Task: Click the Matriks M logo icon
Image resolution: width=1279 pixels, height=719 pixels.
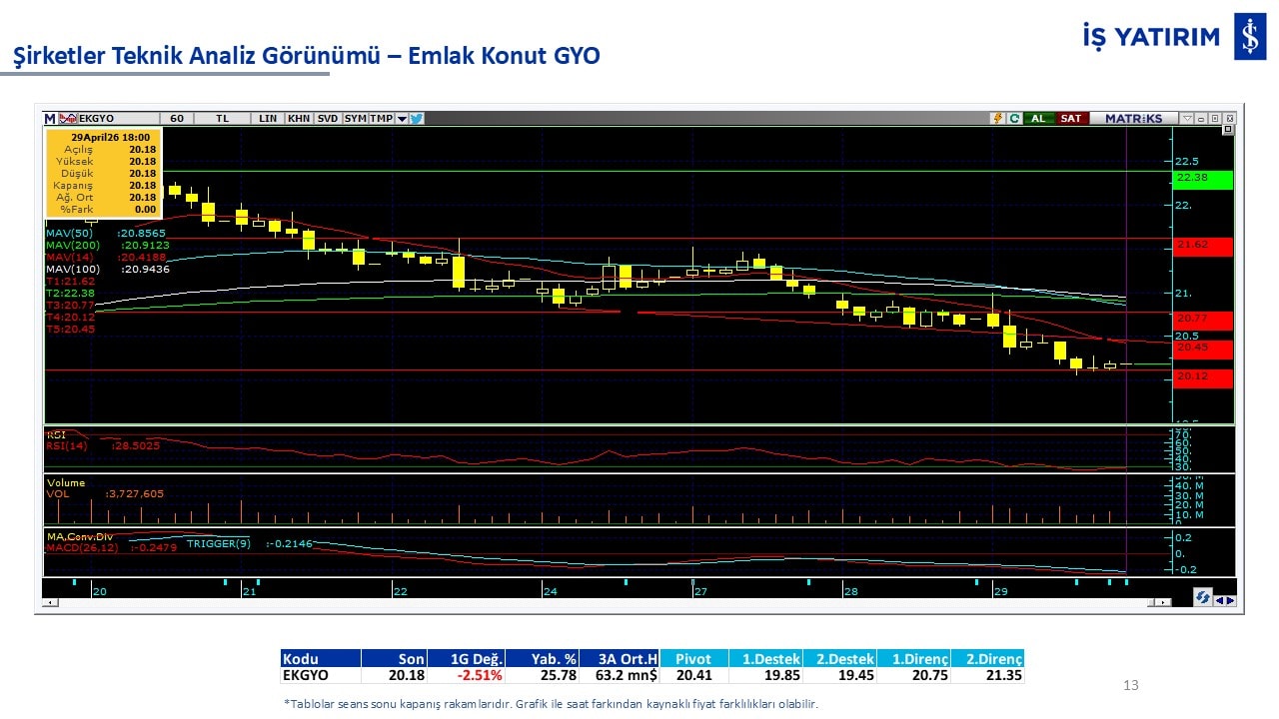Action: pos(50,118)
